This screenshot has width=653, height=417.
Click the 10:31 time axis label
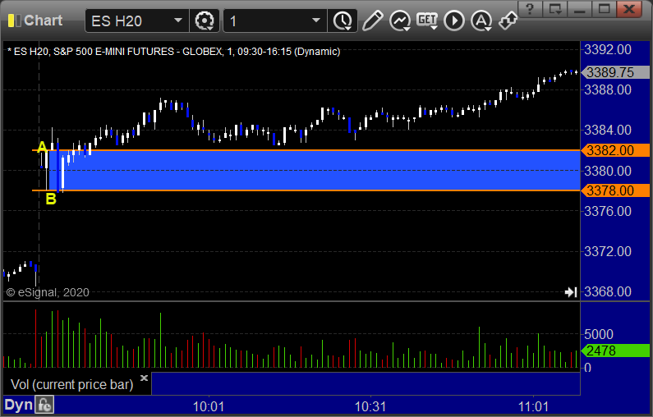click(x=370, y=406)
